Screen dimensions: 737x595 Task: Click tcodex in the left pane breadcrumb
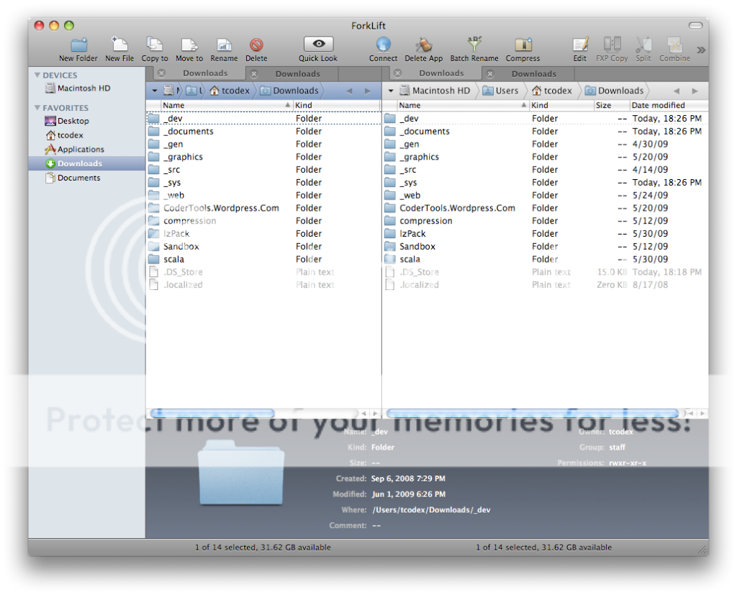[230, 91]
